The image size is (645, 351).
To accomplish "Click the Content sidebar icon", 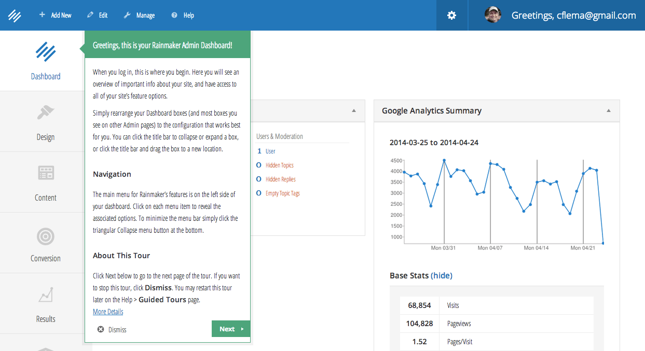I will pyautogui.click(x=45, y=173).
